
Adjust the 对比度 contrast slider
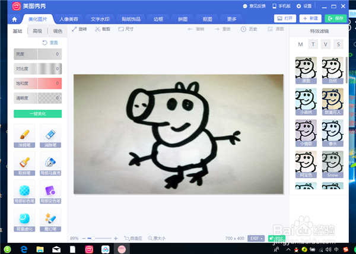[x=38, y=69]
